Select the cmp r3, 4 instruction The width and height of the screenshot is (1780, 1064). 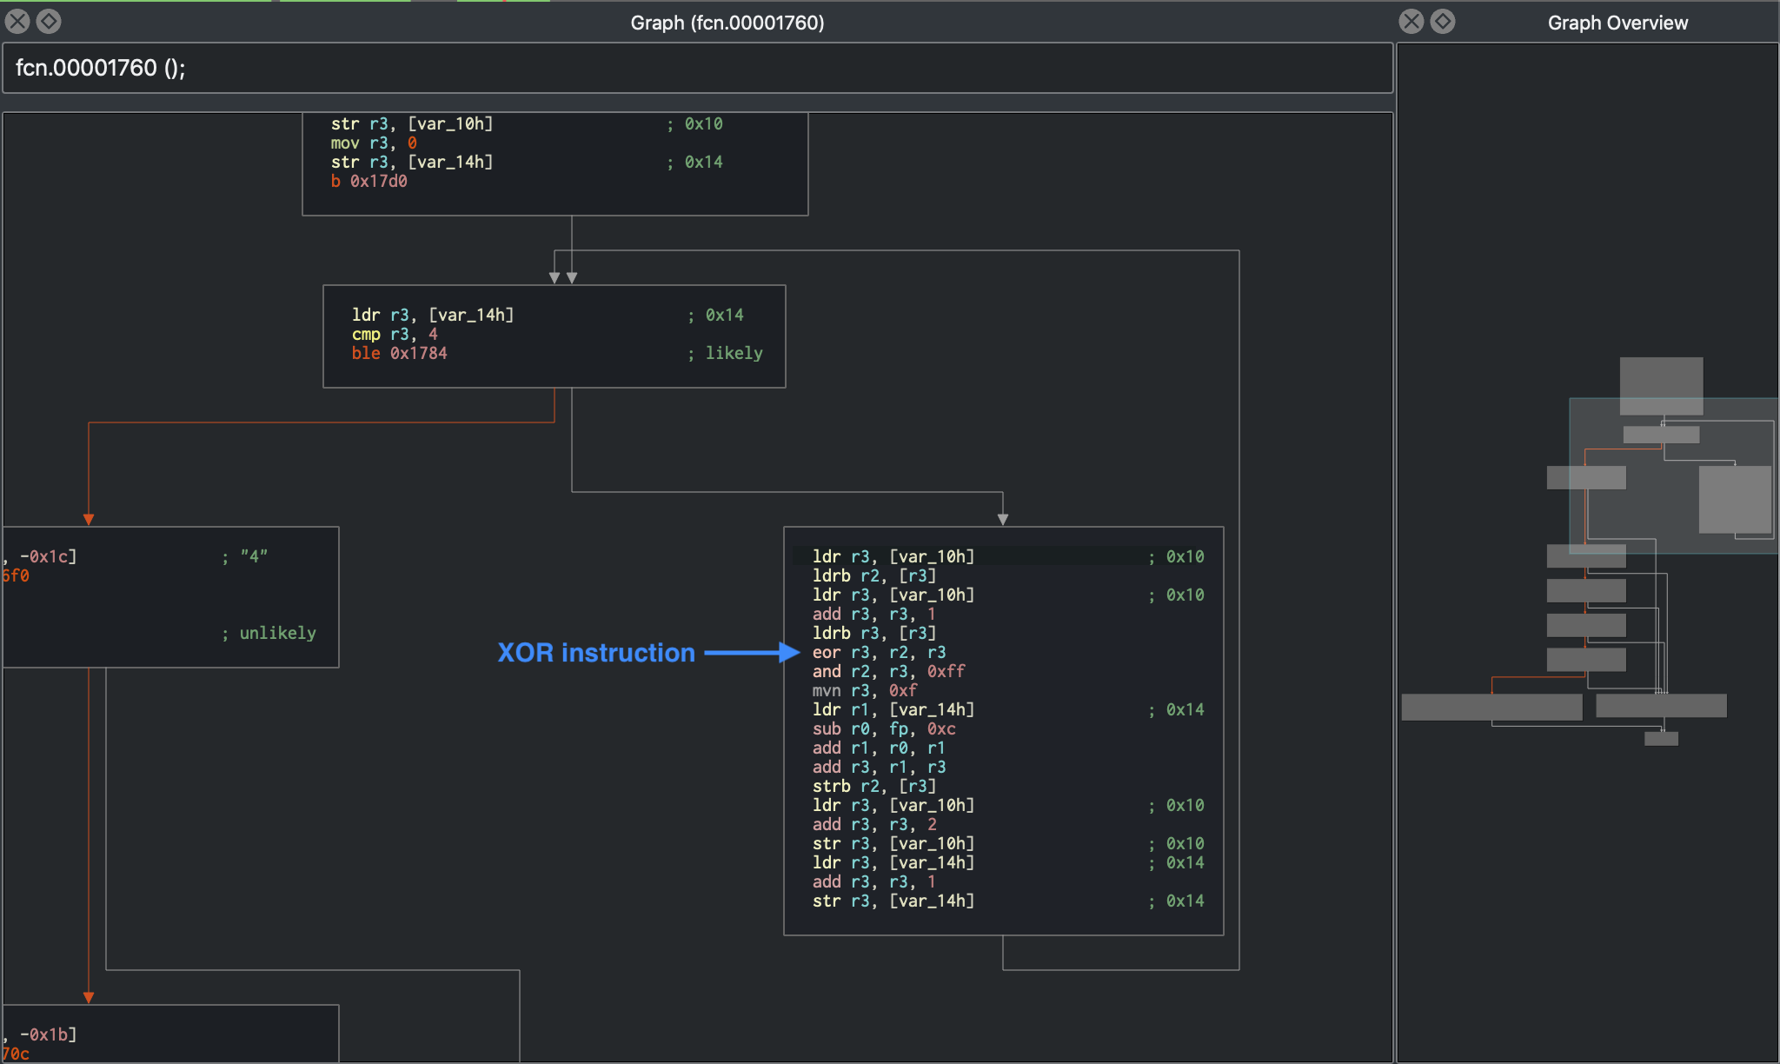point(395,334)
